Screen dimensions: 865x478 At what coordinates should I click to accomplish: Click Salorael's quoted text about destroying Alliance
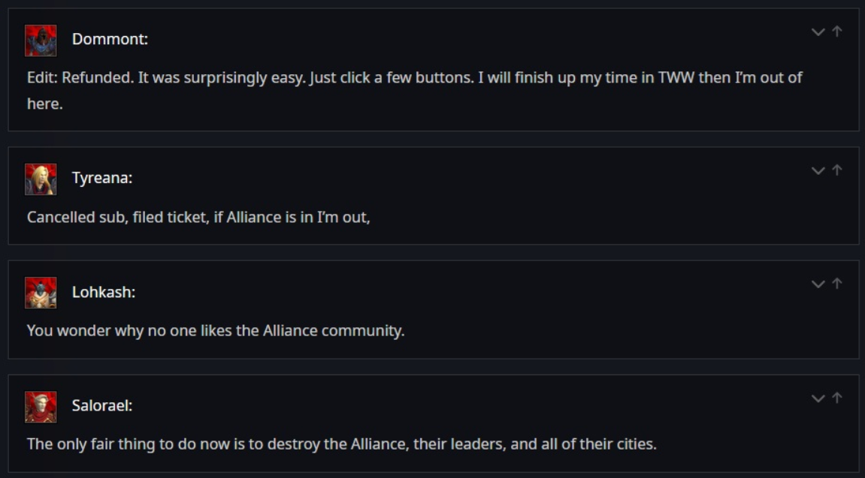tap(341, 444)
